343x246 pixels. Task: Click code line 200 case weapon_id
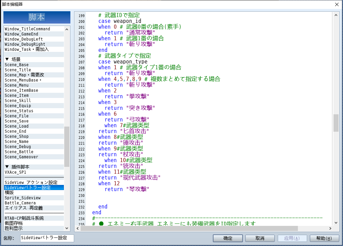click(120, 21)
